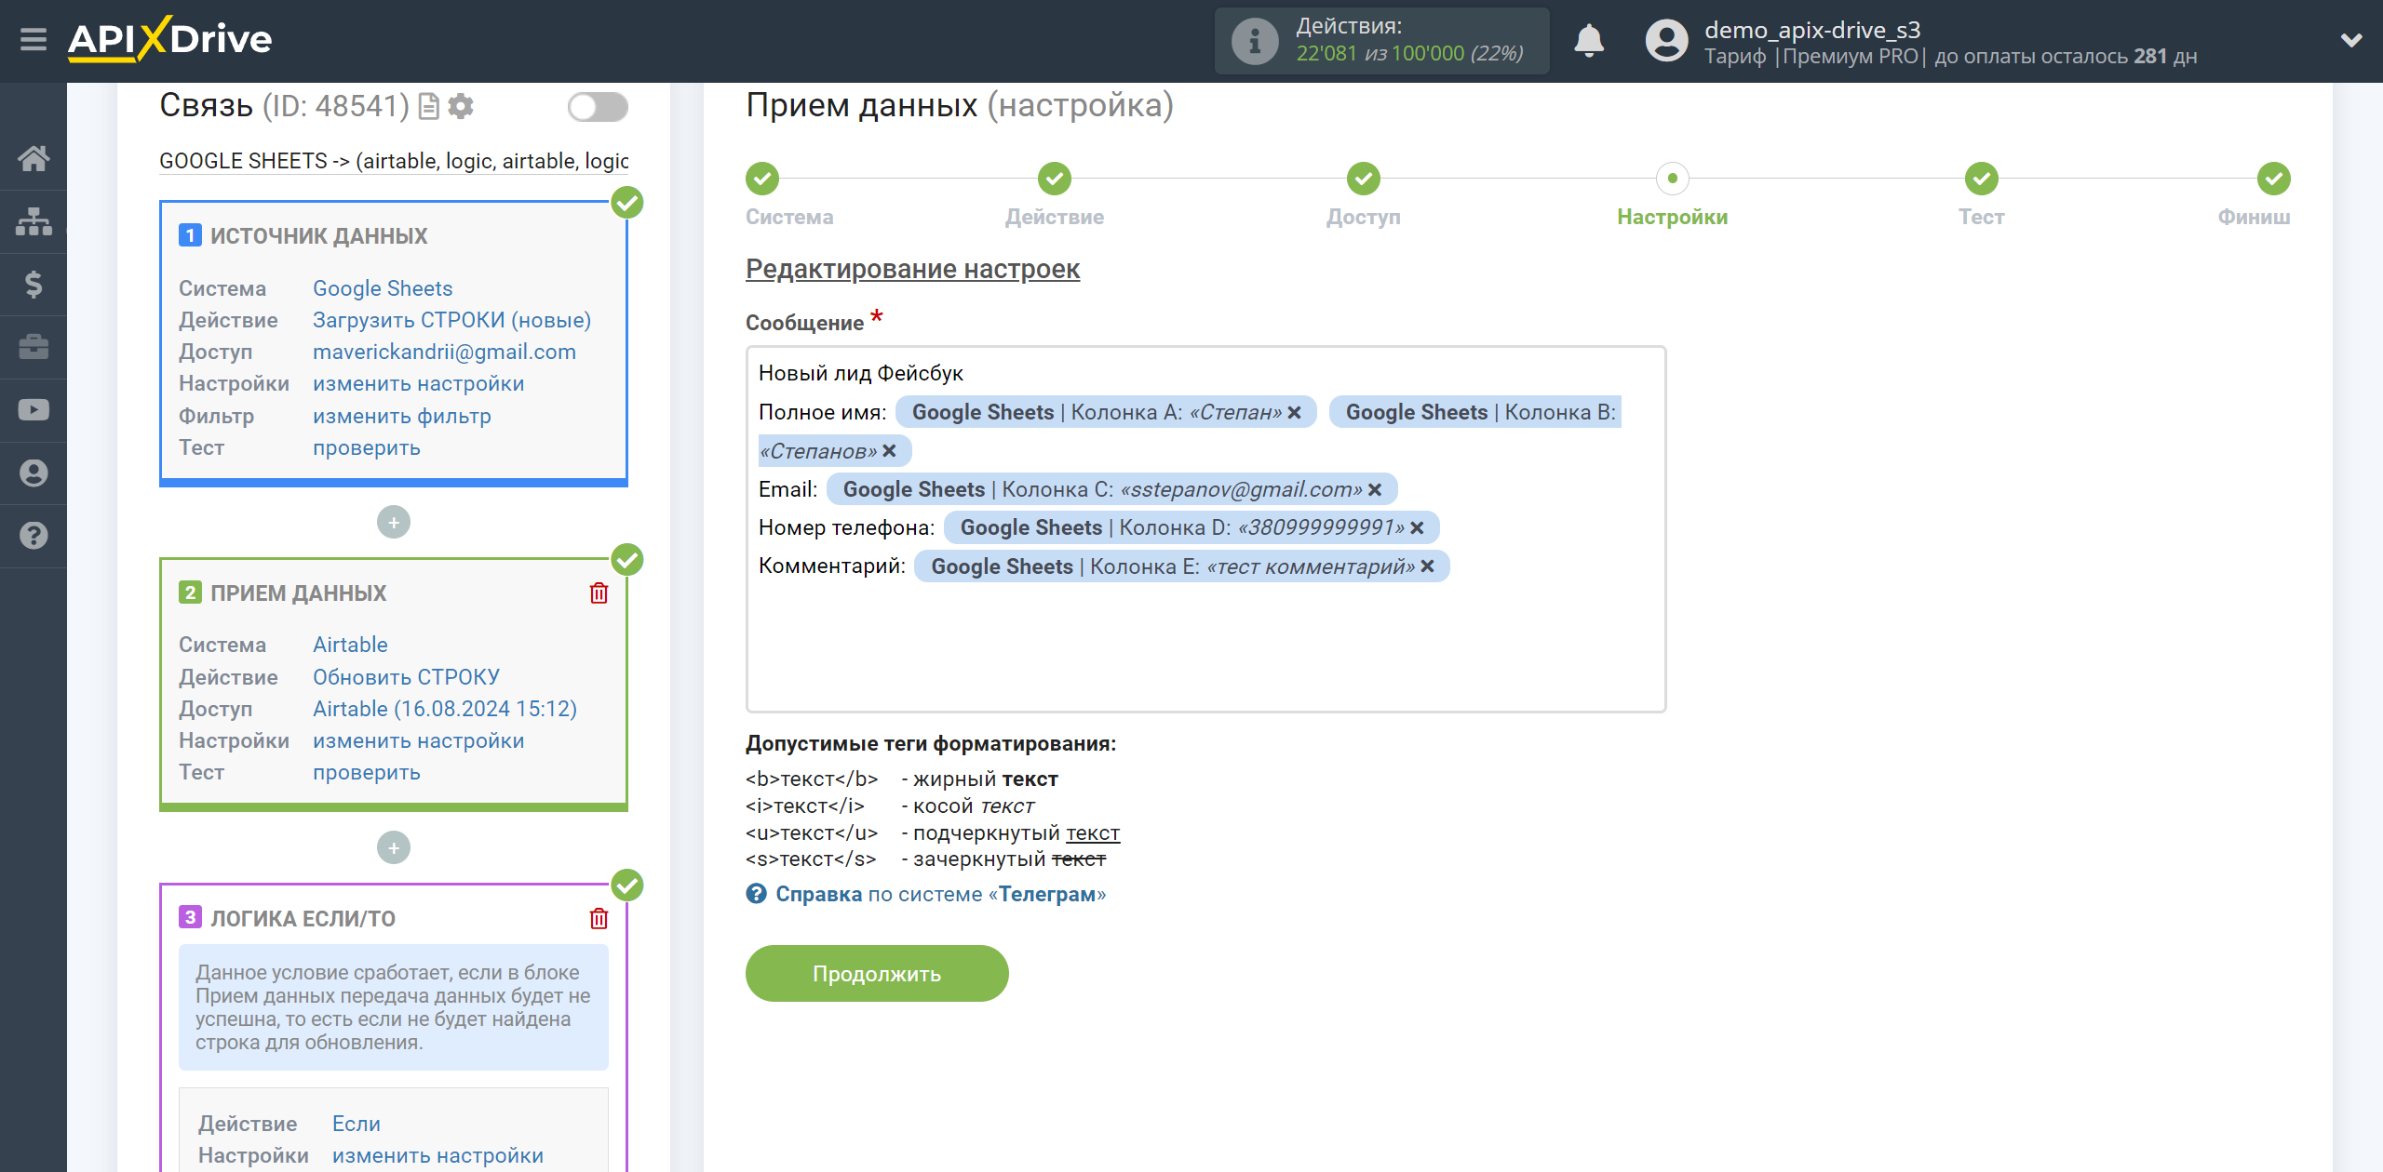This screenshot has width=2383, height=1172.
Task: Click Редактирование настроек heading
Action: [x=912, y=269]
